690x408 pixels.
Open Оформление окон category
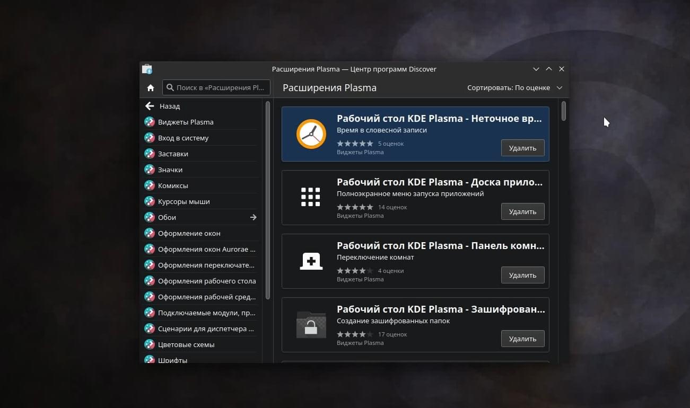(200, 233)
